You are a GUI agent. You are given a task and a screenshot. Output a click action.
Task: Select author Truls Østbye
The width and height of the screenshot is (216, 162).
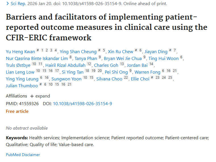17,65
